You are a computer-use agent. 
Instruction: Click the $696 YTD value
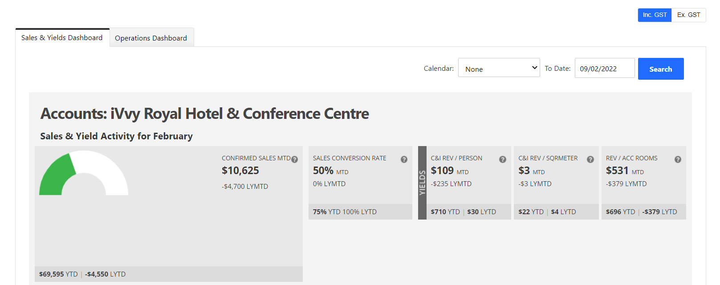(x=620, y=212)
